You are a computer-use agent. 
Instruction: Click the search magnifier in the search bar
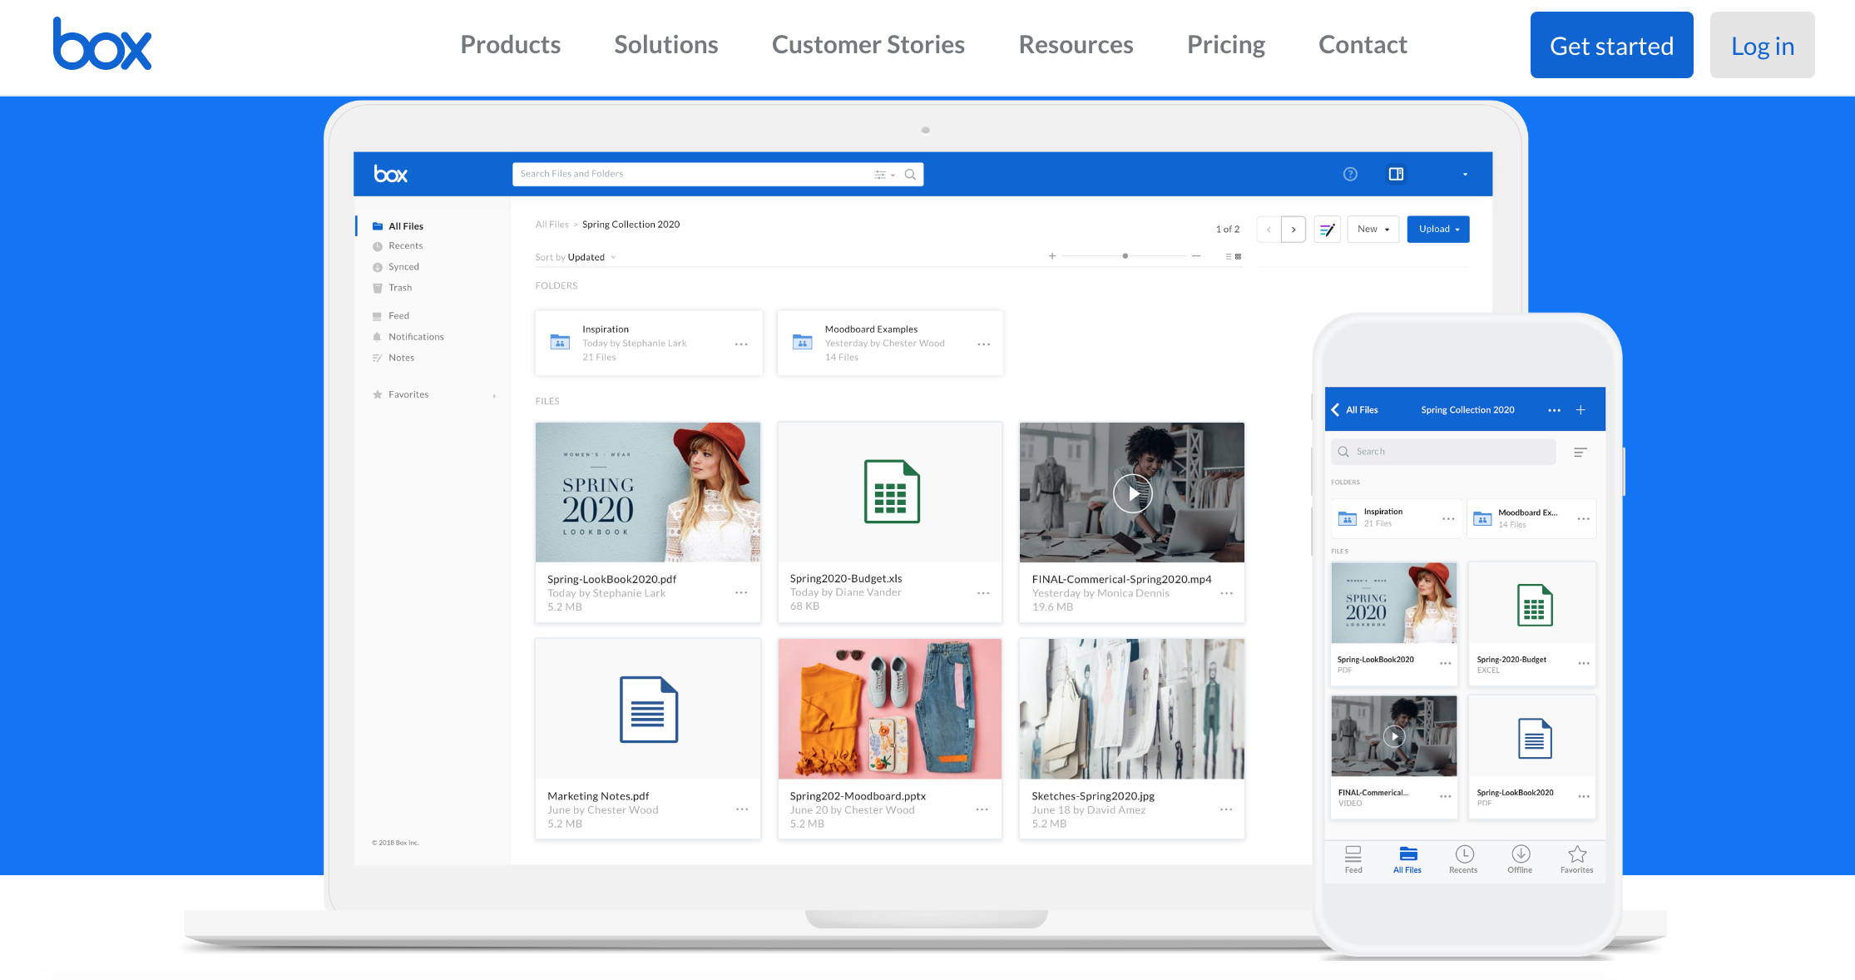[x=911, y=174]
